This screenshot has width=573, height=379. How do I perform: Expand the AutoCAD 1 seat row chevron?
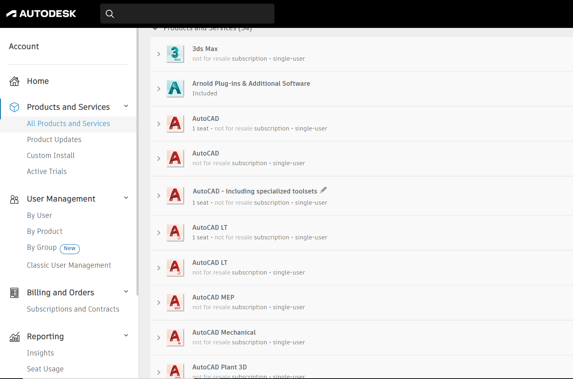(x=159, y=124)
